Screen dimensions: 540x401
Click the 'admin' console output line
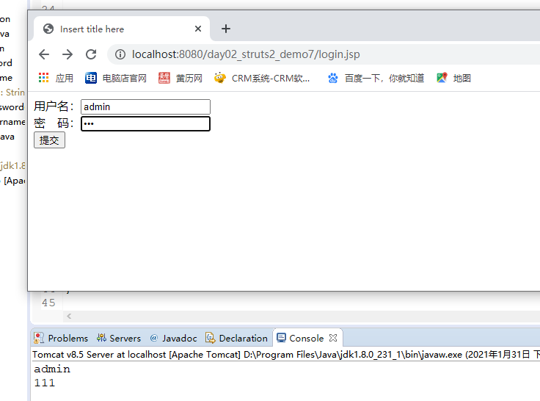click(x=52, y=369)
